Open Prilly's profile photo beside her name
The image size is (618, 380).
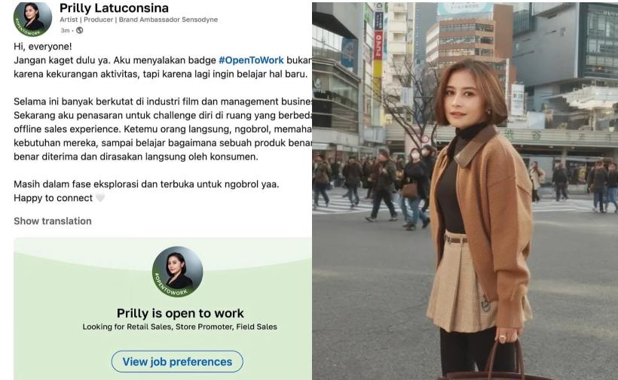click(32, 19)
